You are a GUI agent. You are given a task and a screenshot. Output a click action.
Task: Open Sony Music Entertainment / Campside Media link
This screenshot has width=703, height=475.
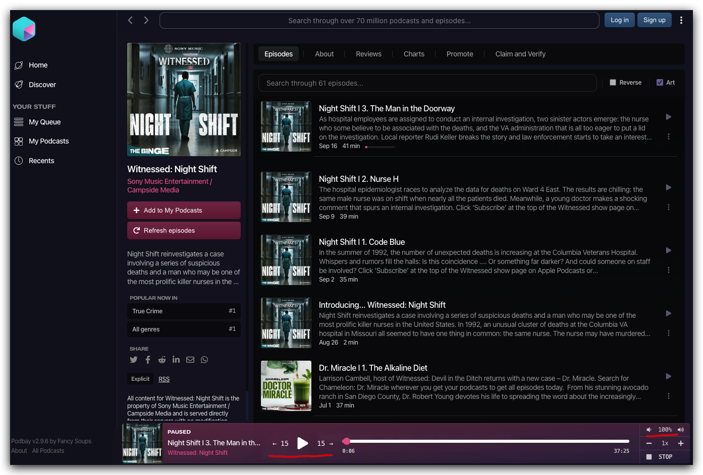[x=170, y=186]
